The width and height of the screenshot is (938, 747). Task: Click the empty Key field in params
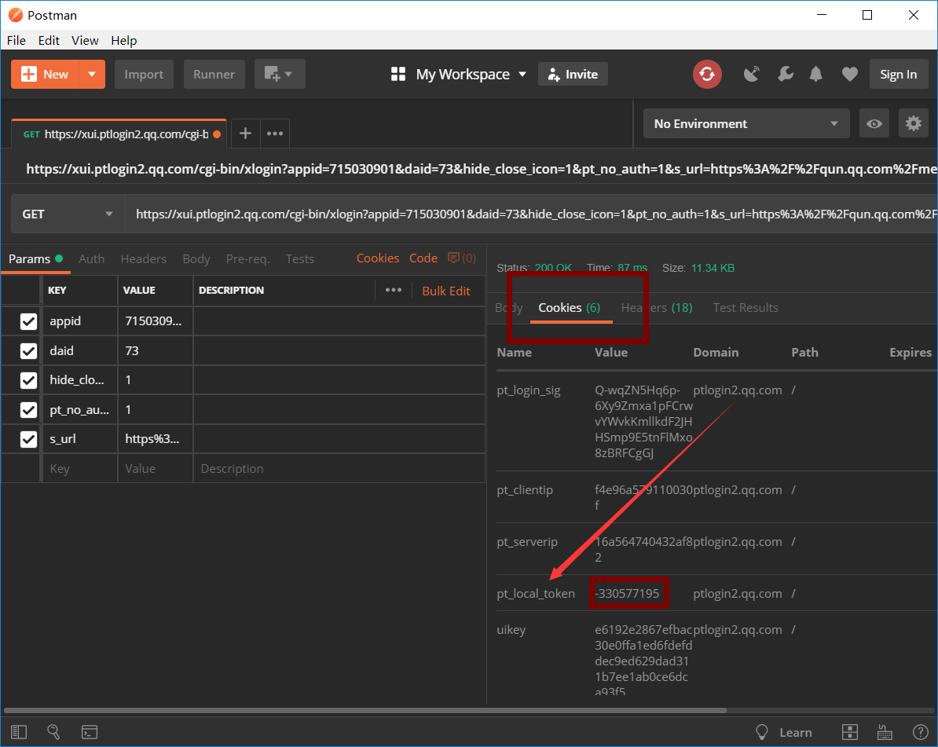click(x=79, y=468)
